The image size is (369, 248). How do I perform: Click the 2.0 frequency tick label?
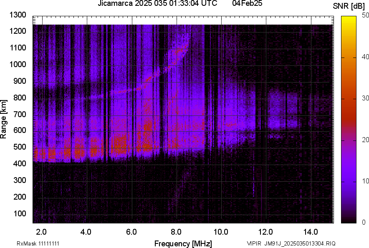[41, 232]
